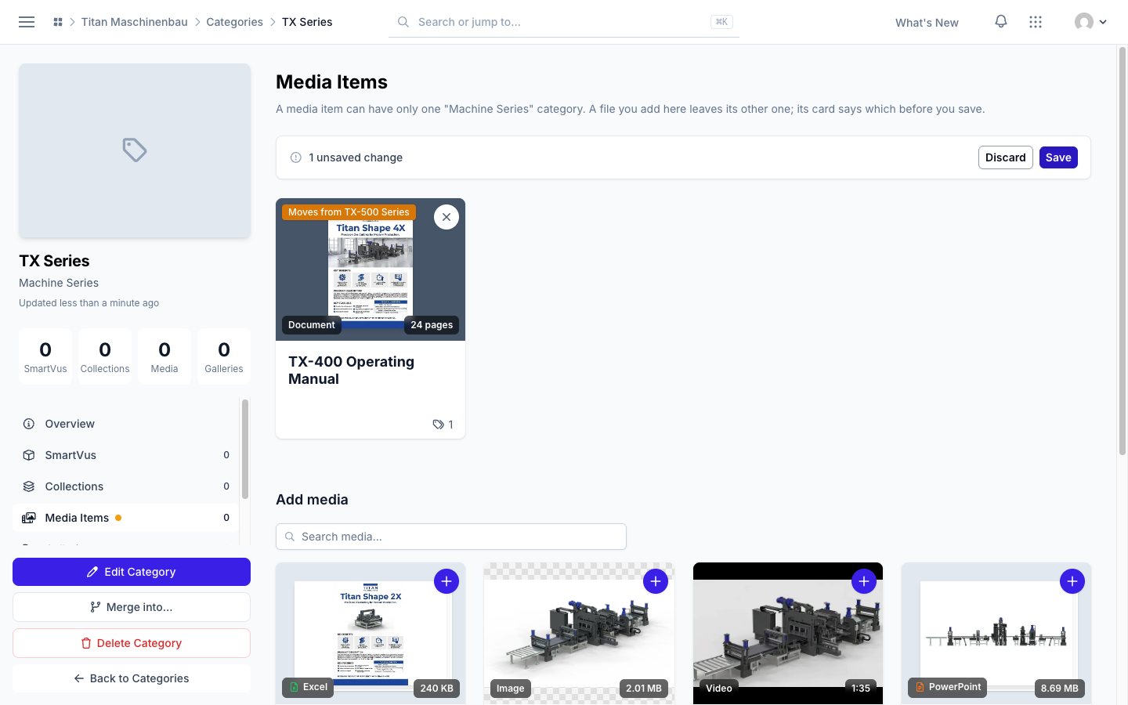Go Back to Categories

[132, 678]
